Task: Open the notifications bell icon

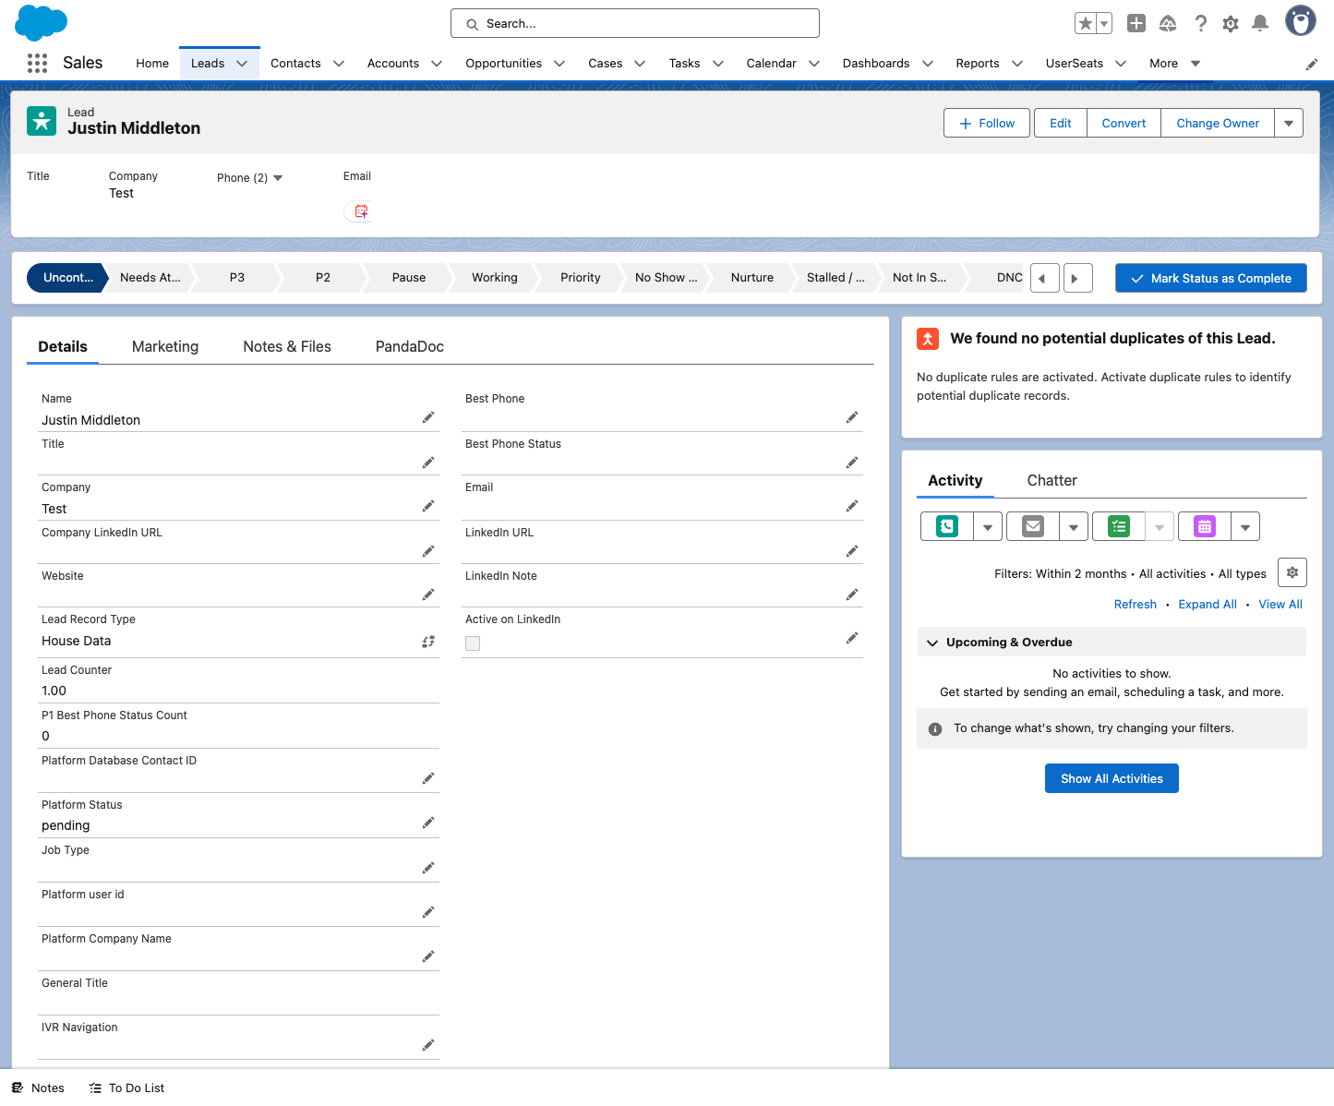Action: click(x=1260, y=23)
